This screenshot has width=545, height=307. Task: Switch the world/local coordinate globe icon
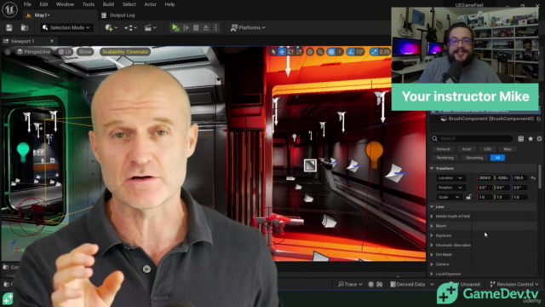(310, 52)
